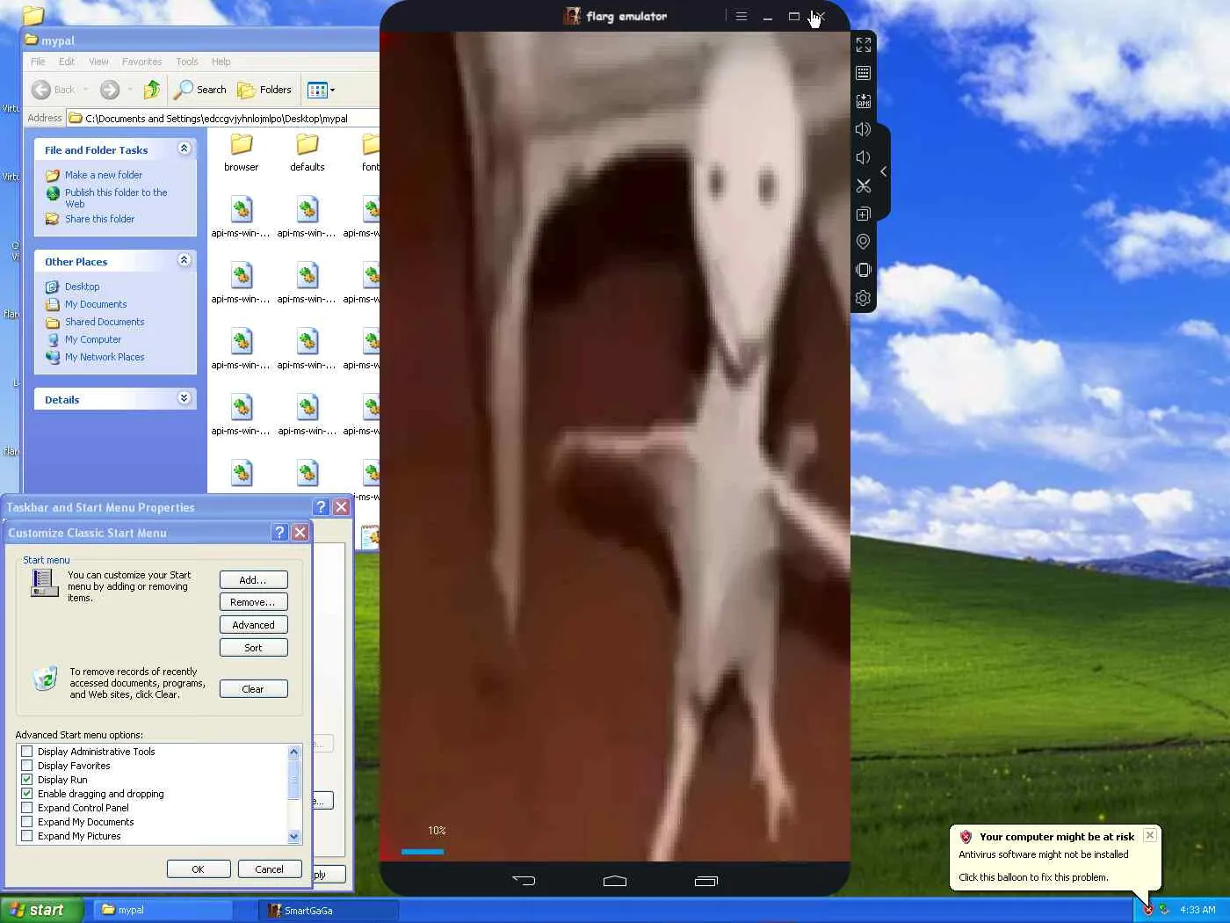Screen dimensions: 1230x923
Task: Click the Help question mark in Taskbar Properties titlebar
Action: 321,506
